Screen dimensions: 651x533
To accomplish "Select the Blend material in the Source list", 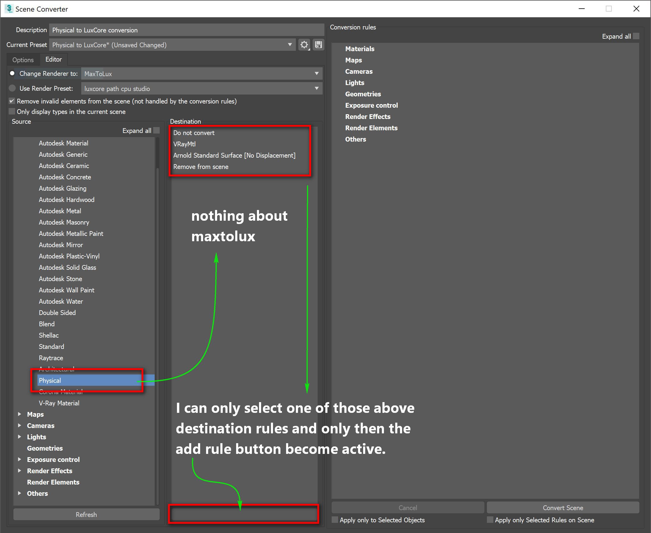I will coord(47,324).
